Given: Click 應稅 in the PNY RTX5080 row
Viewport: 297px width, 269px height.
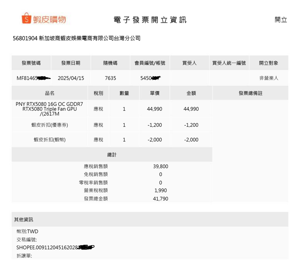Looking at the screenshot, I should [x=99, y=109].
